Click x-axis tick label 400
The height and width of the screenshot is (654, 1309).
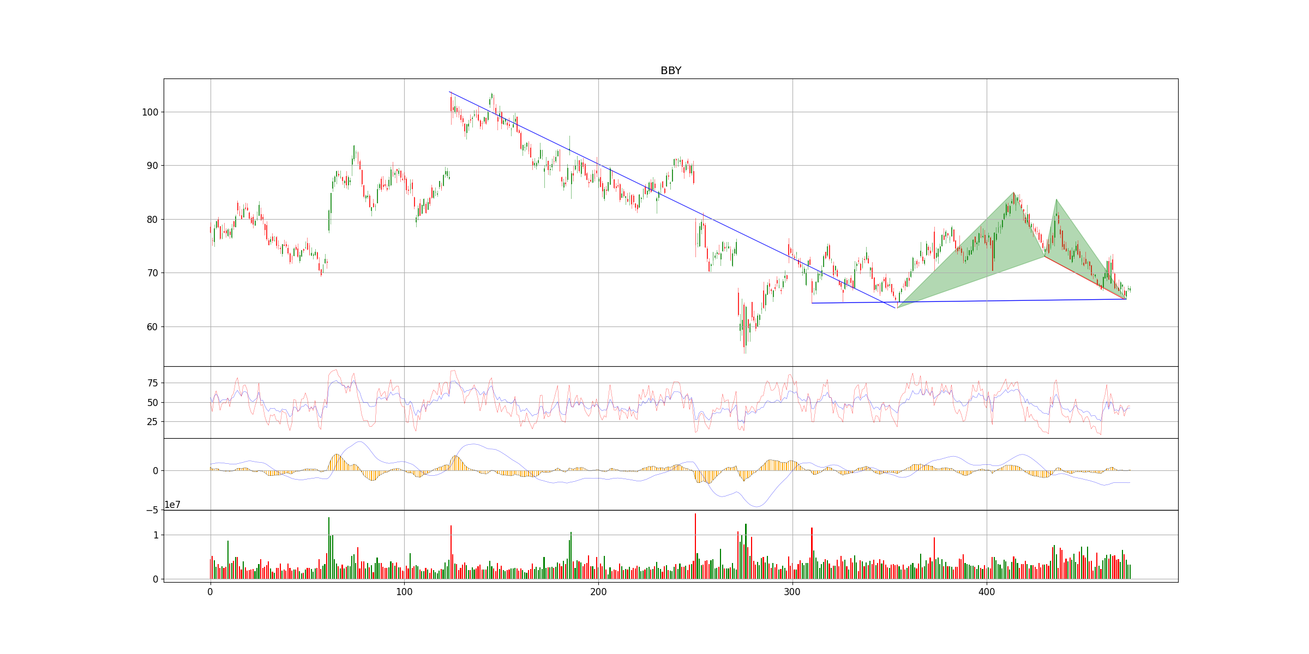[x=987, y=591]
